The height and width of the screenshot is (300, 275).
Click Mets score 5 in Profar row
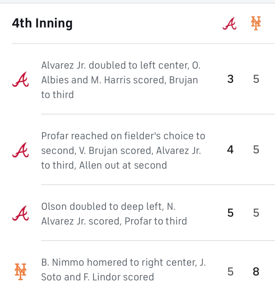tap(256, 150)
